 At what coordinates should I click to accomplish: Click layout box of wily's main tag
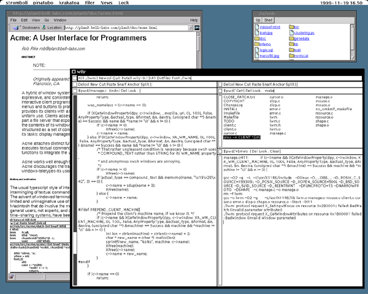coord(75,78)
